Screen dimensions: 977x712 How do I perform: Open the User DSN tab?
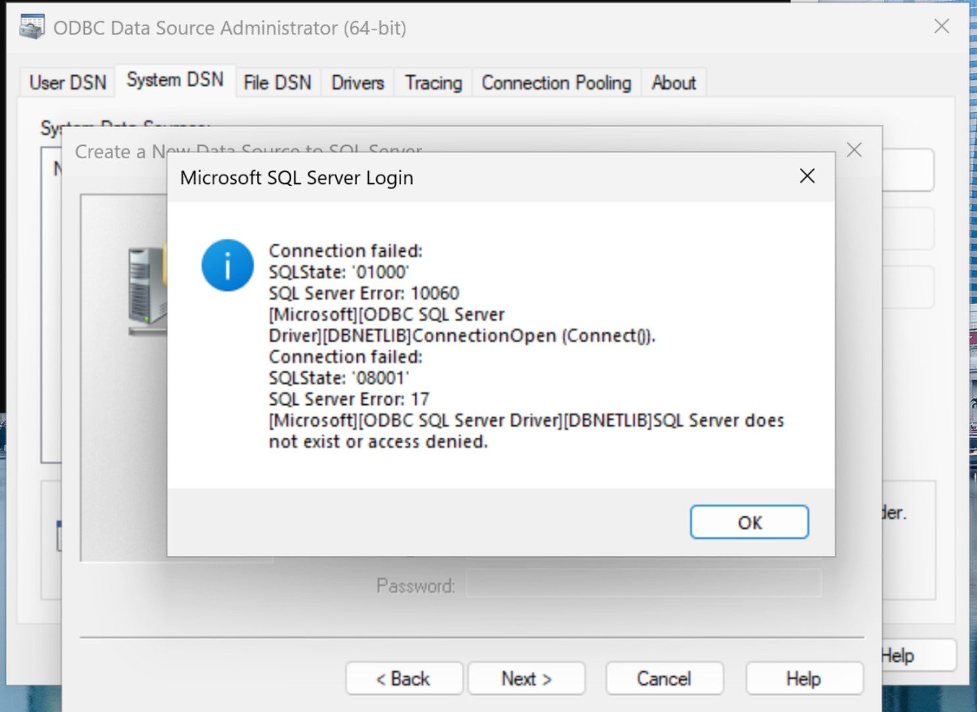(x=67, y=82)
